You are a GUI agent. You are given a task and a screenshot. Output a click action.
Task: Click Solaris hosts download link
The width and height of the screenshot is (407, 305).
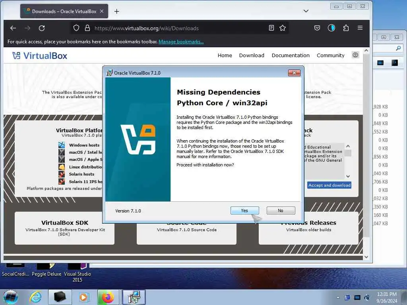coord(81,174)
